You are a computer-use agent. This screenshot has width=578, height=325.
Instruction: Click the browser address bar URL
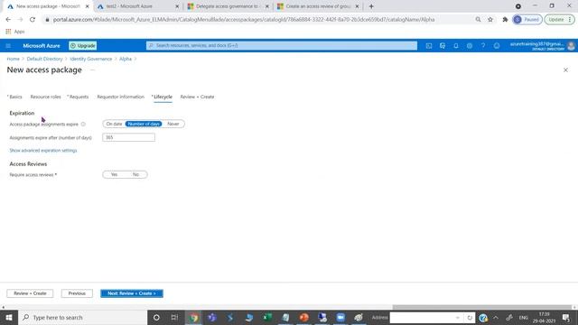click(x=244, y=20)
